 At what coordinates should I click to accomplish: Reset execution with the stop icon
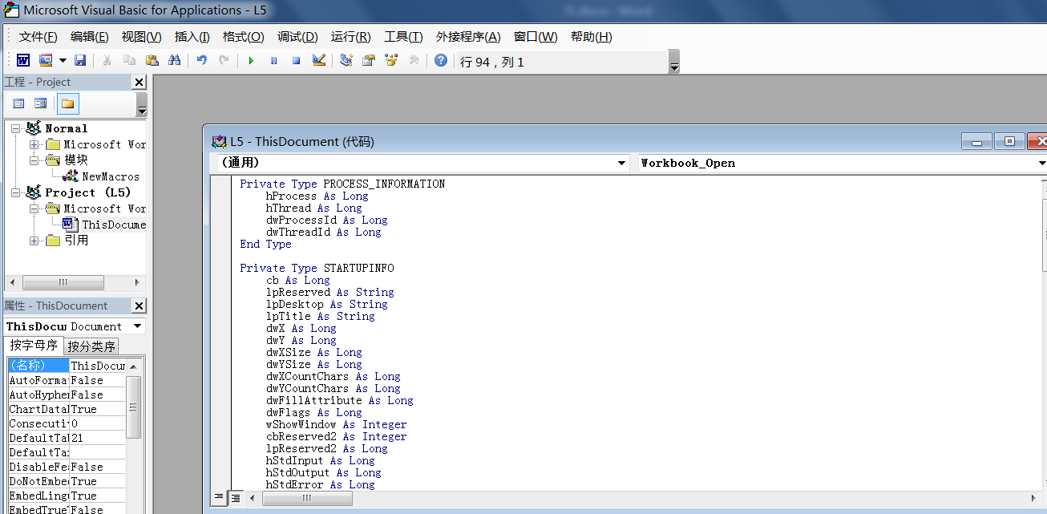click(x=296, y=60)
